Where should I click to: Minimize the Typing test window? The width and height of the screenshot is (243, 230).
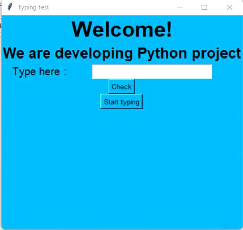tap(179, 7)
